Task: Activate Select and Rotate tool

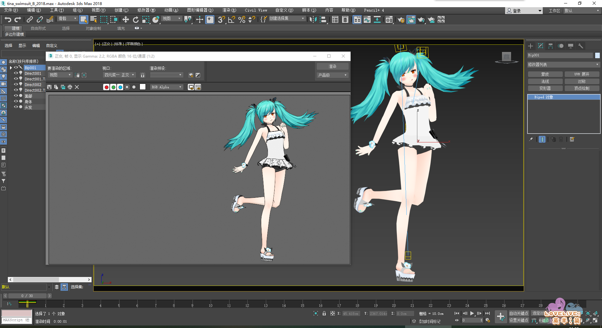Action: click(x=135, y=20)
